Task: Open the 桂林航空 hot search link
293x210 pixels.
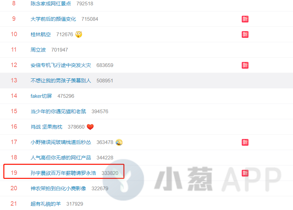Action: click(x=41, y=34)
